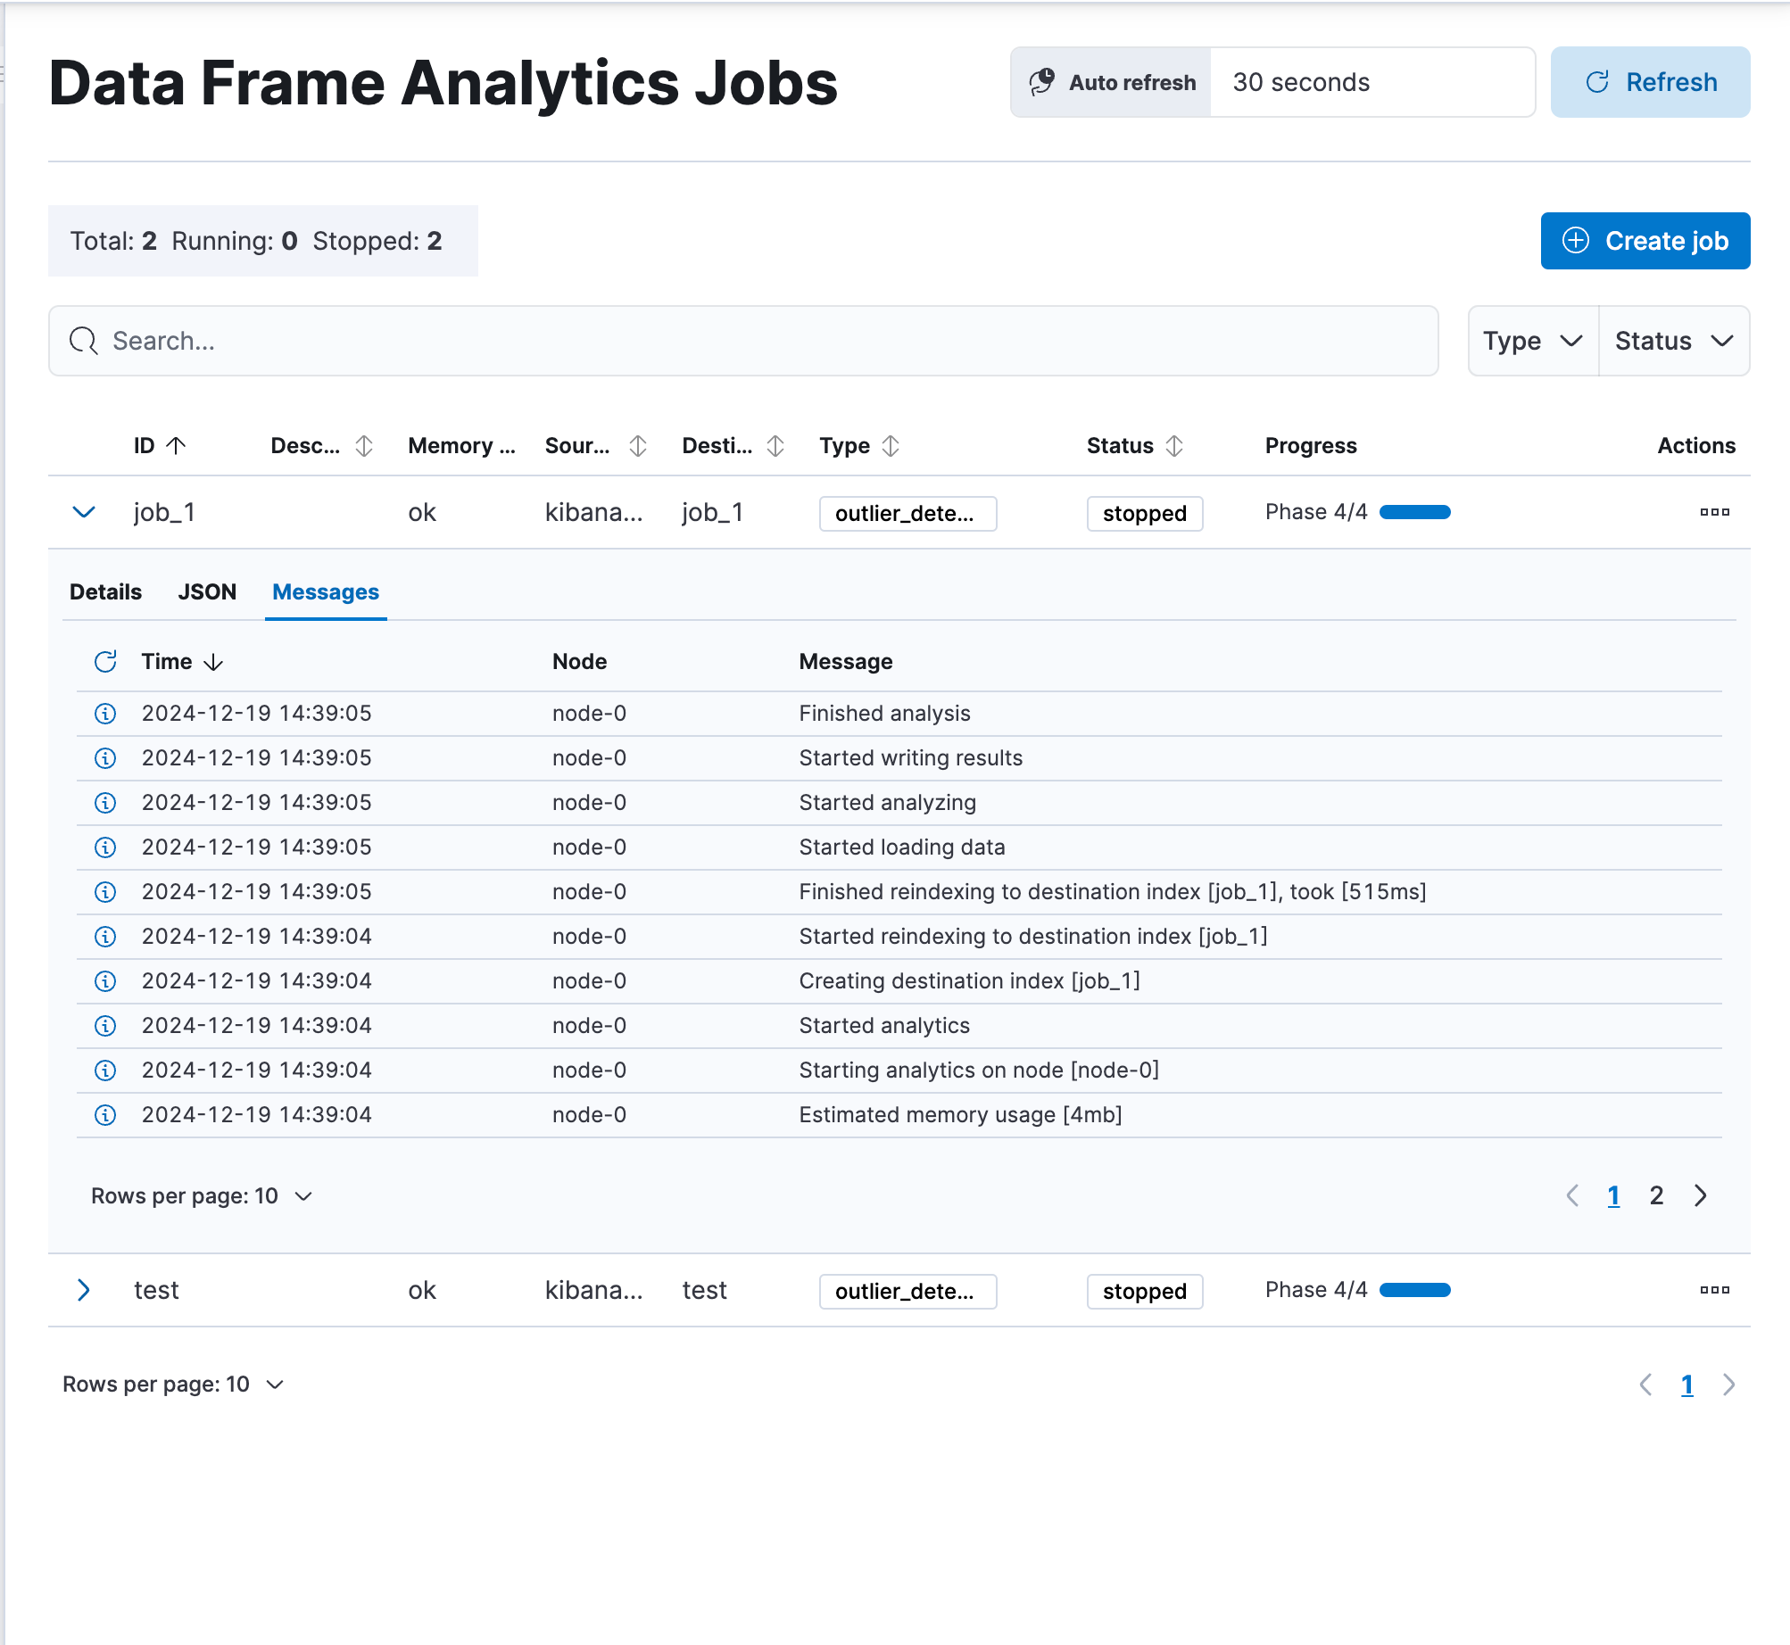This screenshot has width=1790, height=1645.
Task: Sort by Status column arrows
Action: click(1174, 445)
